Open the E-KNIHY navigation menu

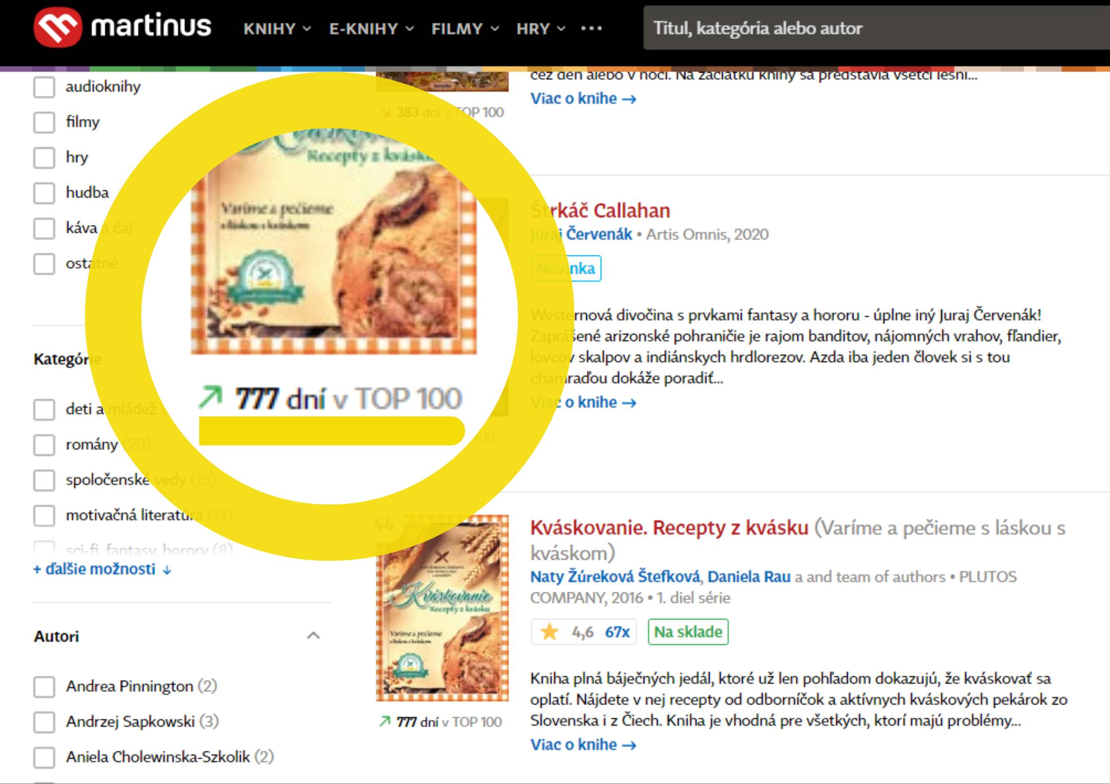[371, 29]
